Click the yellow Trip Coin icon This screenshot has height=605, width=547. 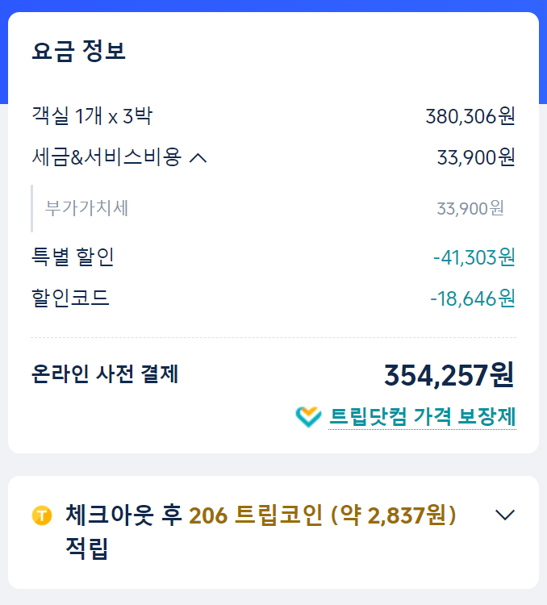(x=42, y=515)
